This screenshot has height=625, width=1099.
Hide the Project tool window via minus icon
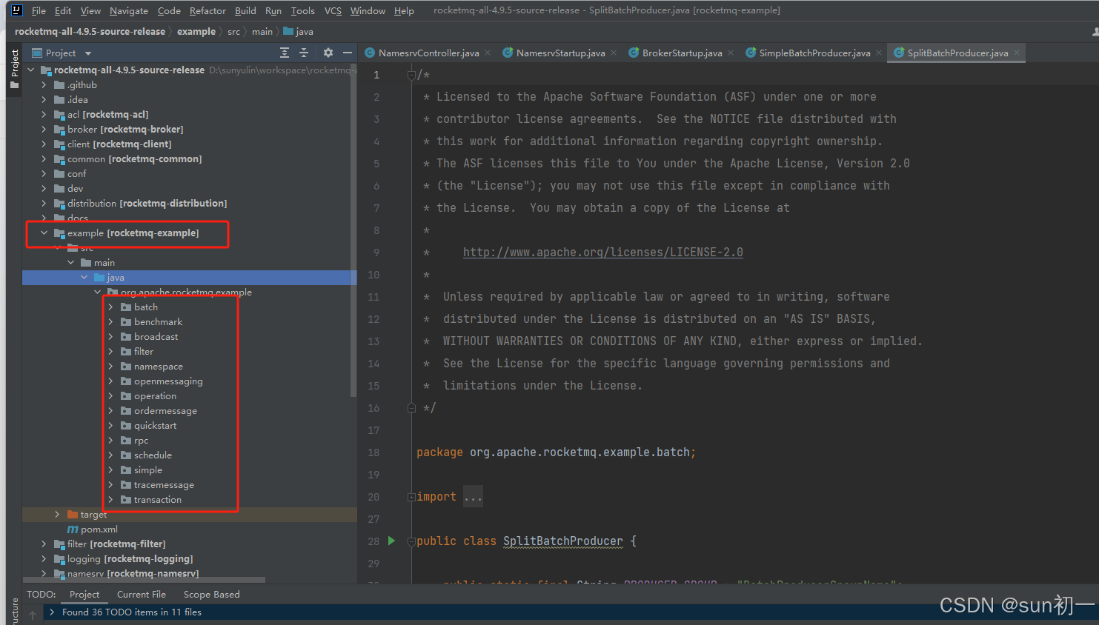[347, 53]
